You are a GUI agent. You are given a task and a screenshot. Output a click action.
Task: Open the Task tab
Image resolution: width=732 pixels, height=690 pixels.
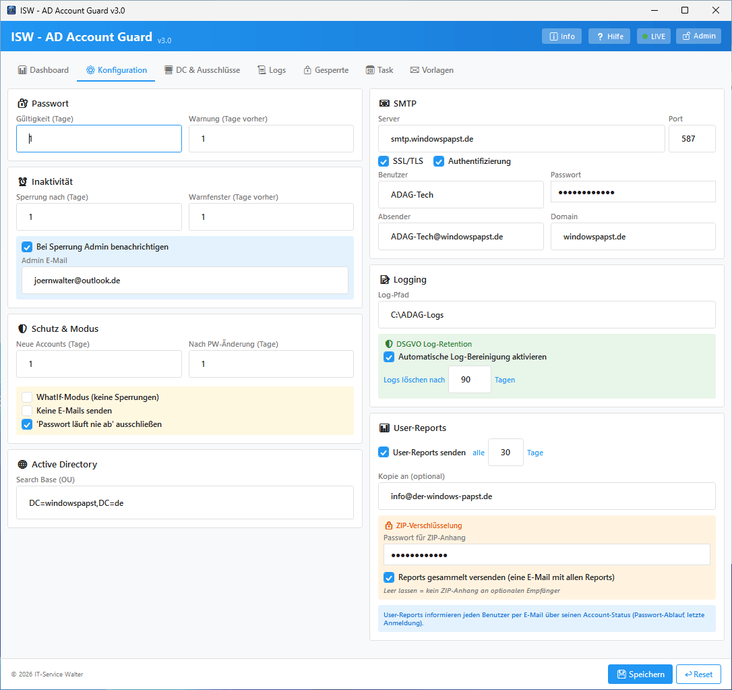[379, 70]
